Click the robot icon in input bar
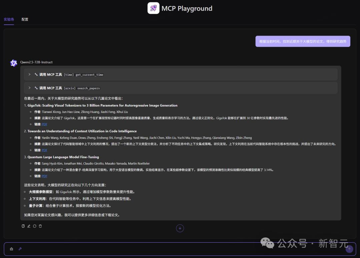This screenshot has width=360, height=258. point(11,249)
